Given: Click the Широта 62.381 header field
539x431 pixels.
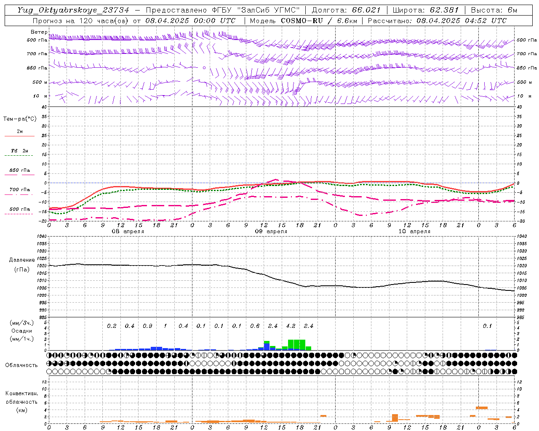Looking at the screenshot, I should tap(425, 10).
